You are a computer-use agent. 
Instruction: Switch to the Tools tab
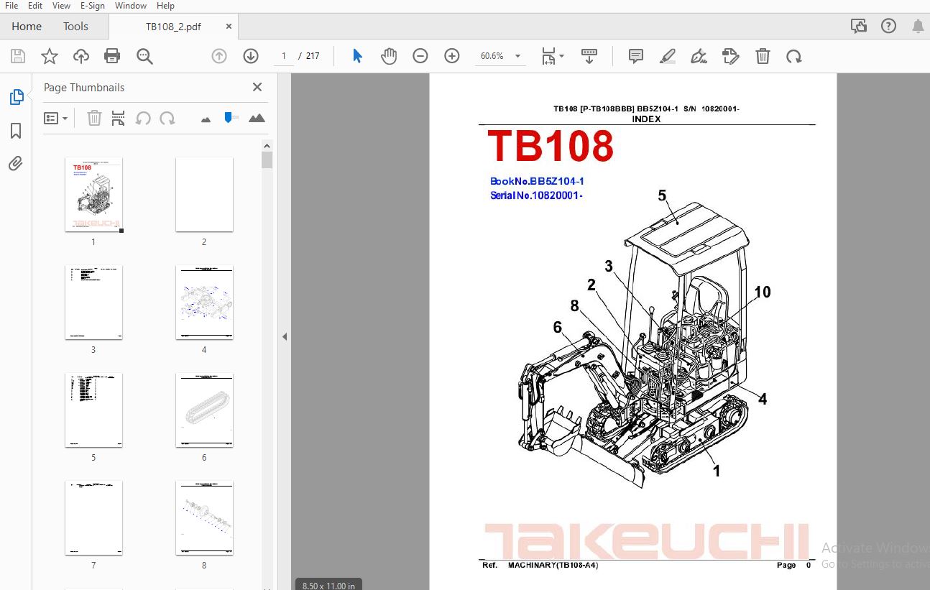click(x=75, y=27)
